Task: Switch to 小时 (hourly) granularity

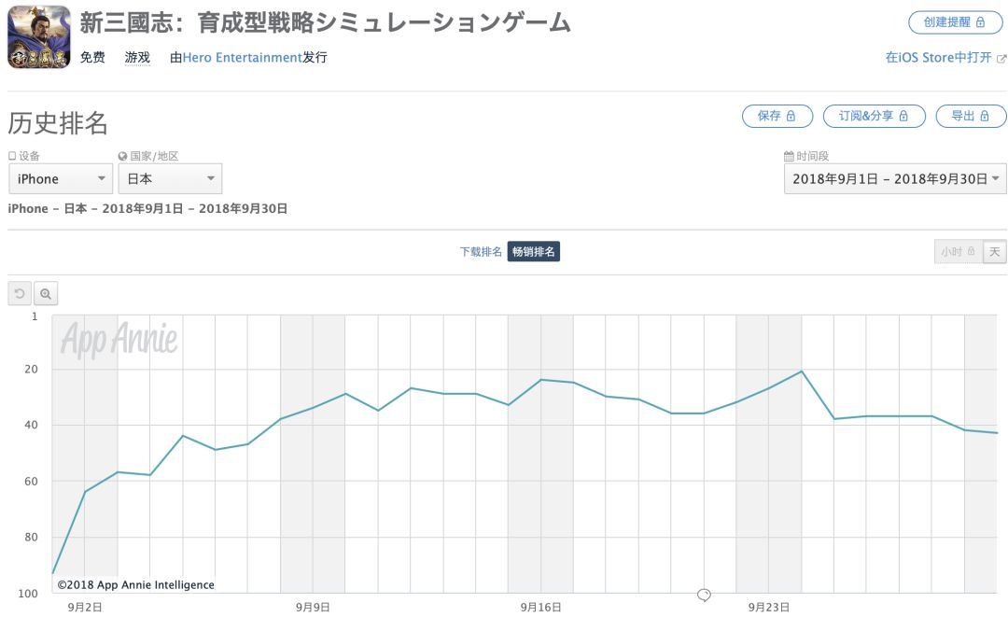Action: point(958,252)
